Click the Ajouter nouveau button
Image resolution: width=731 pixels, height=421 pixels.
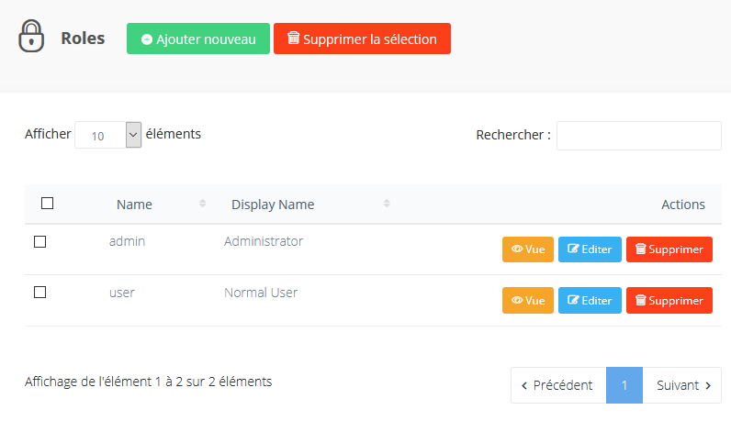click(x=198, y=39)
